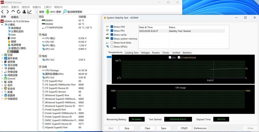Click the up-level arrow in the toolbar
Image resolution: width=259 pixels, height=132 pixels.
[13, 12]
